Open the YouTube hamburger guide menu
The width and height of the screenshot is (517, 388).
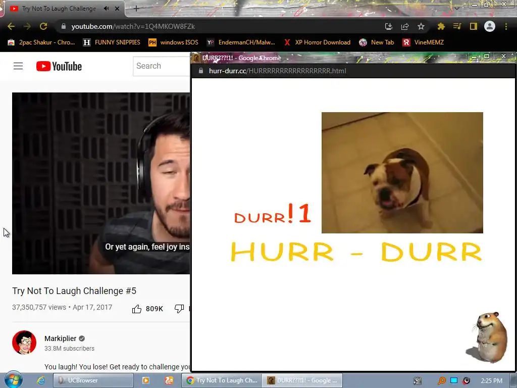[x=18, y=66]
